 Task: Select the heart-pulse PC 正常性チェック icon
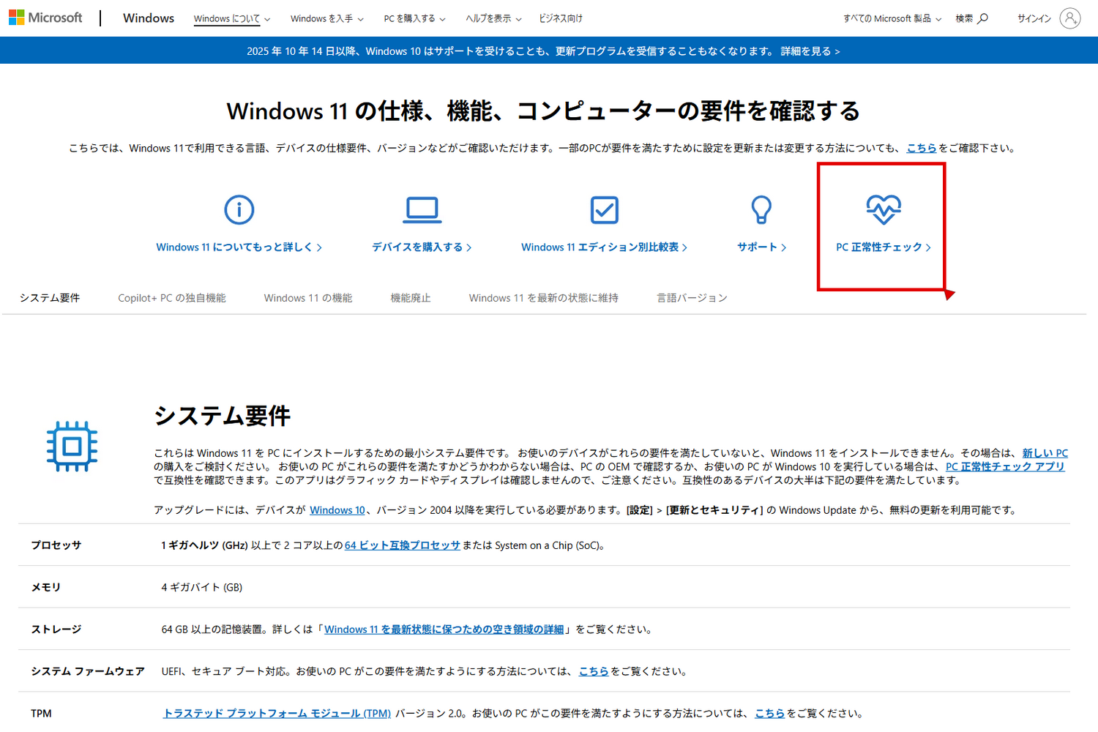tap(883, 209)
